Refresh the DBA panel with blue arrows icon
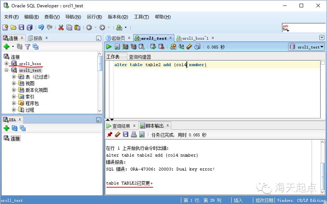Viewport: 327px width, 204px height. pyautogui.click(x=15, y=128)
